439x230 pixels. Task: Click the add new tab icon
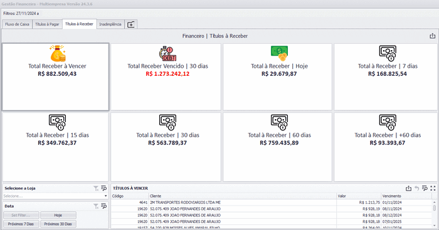pos(130,24)
